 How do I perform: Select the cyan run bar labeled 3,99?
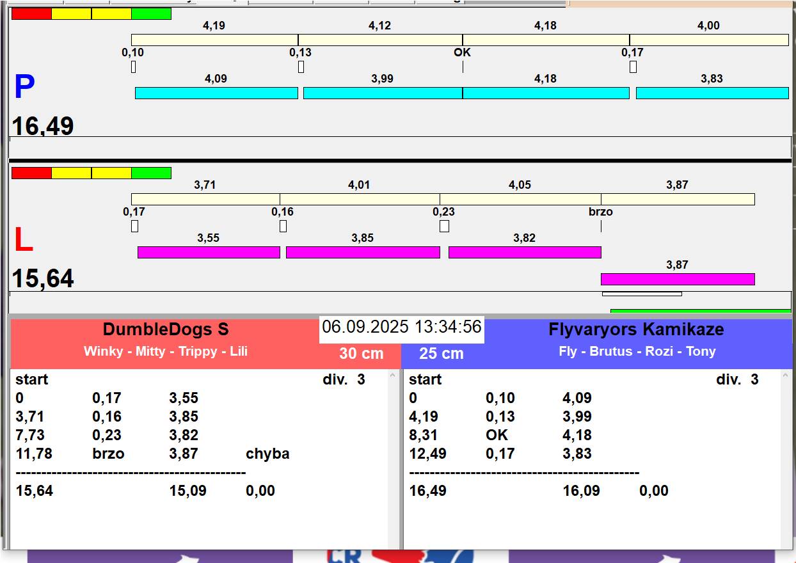[383, 93]
